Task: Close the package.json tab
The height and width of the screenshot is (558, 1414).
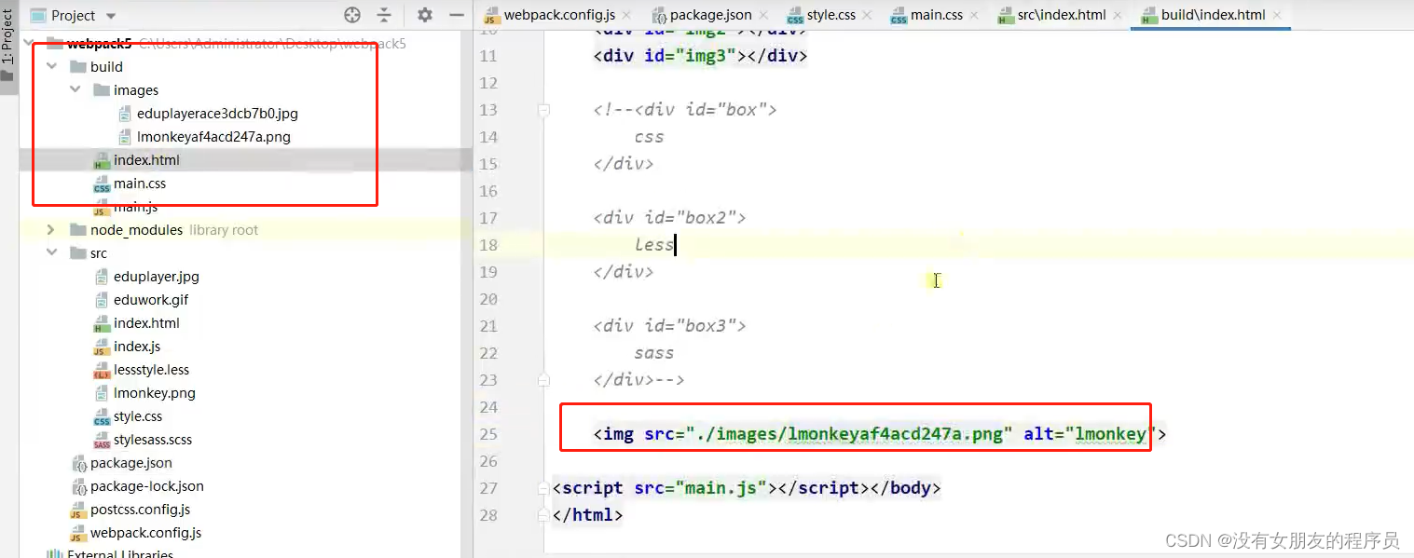Action: point(764,16)
